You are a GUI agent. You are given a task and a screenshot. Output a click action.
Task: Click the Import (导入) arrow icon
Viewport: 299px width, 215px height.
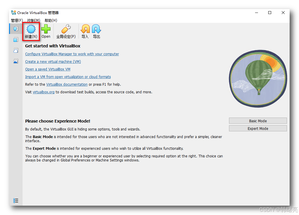tap(85, 29)
